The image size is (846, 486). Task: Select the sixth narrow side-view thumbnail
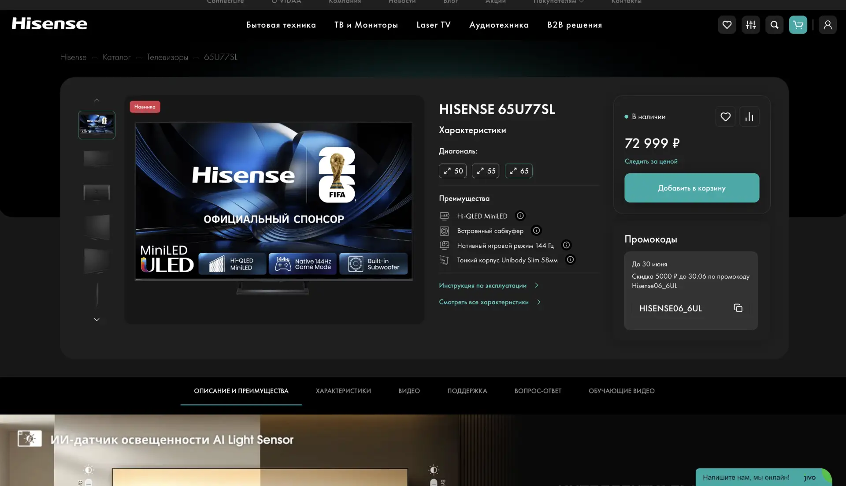coord(97,295)
